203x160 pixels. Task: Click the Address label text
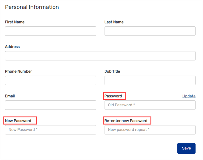pyautogui.click(x=12, y=47)
